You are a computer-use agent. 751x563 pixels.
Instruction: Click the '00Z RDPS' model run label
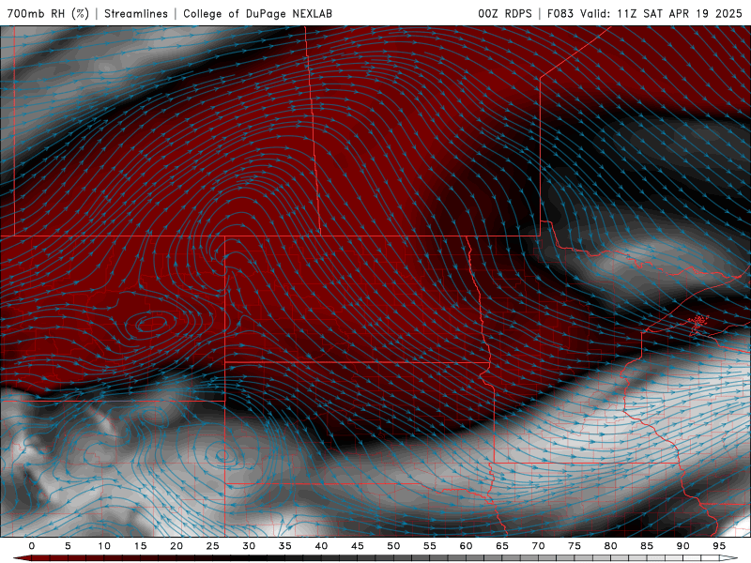coord(505,13)
